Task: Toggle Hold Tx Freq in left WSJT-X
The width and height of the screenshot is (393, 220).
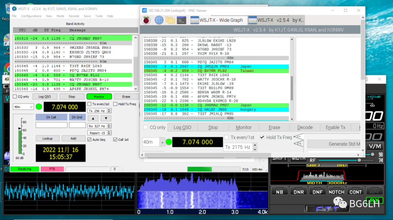Action: [x=115, y=104]
